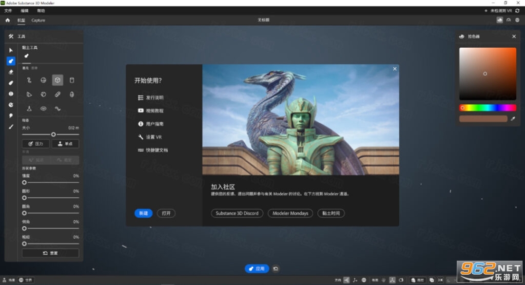
Task: Select the Split tool half-sphere icon
Action: tap(11, 94)
